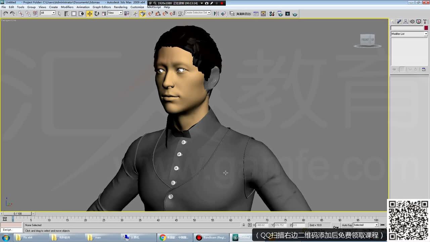The image size is (430, 242).
Task: Select the Unlink Selection tool
Action: tap(28, 14)
